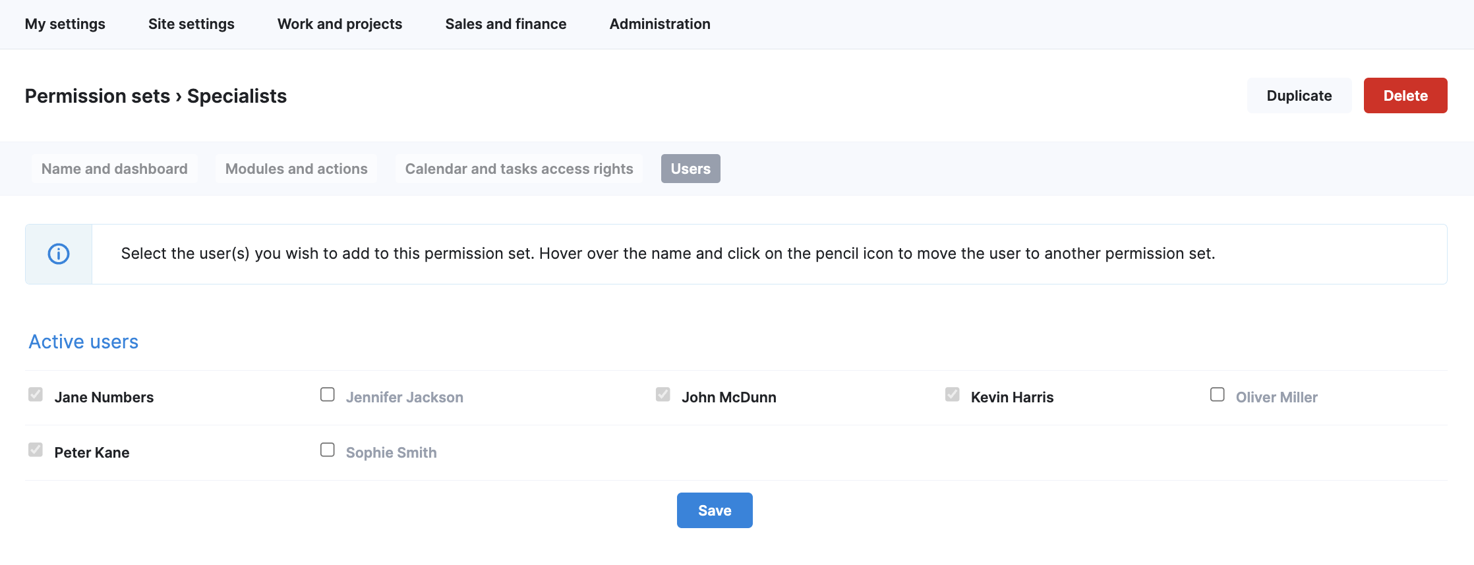The image size is (1474, 565).
Task: Open the Sales and finance menu
Action: (x=506, y=24)
